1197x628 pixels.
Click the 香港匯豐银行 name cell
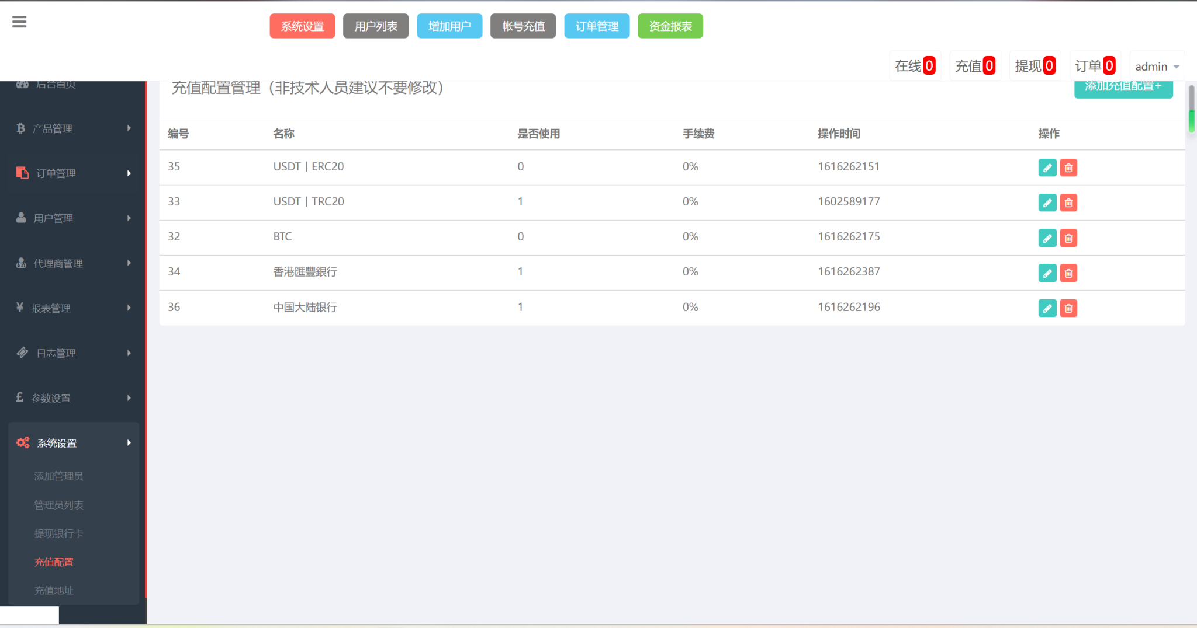tap(305, 271)
